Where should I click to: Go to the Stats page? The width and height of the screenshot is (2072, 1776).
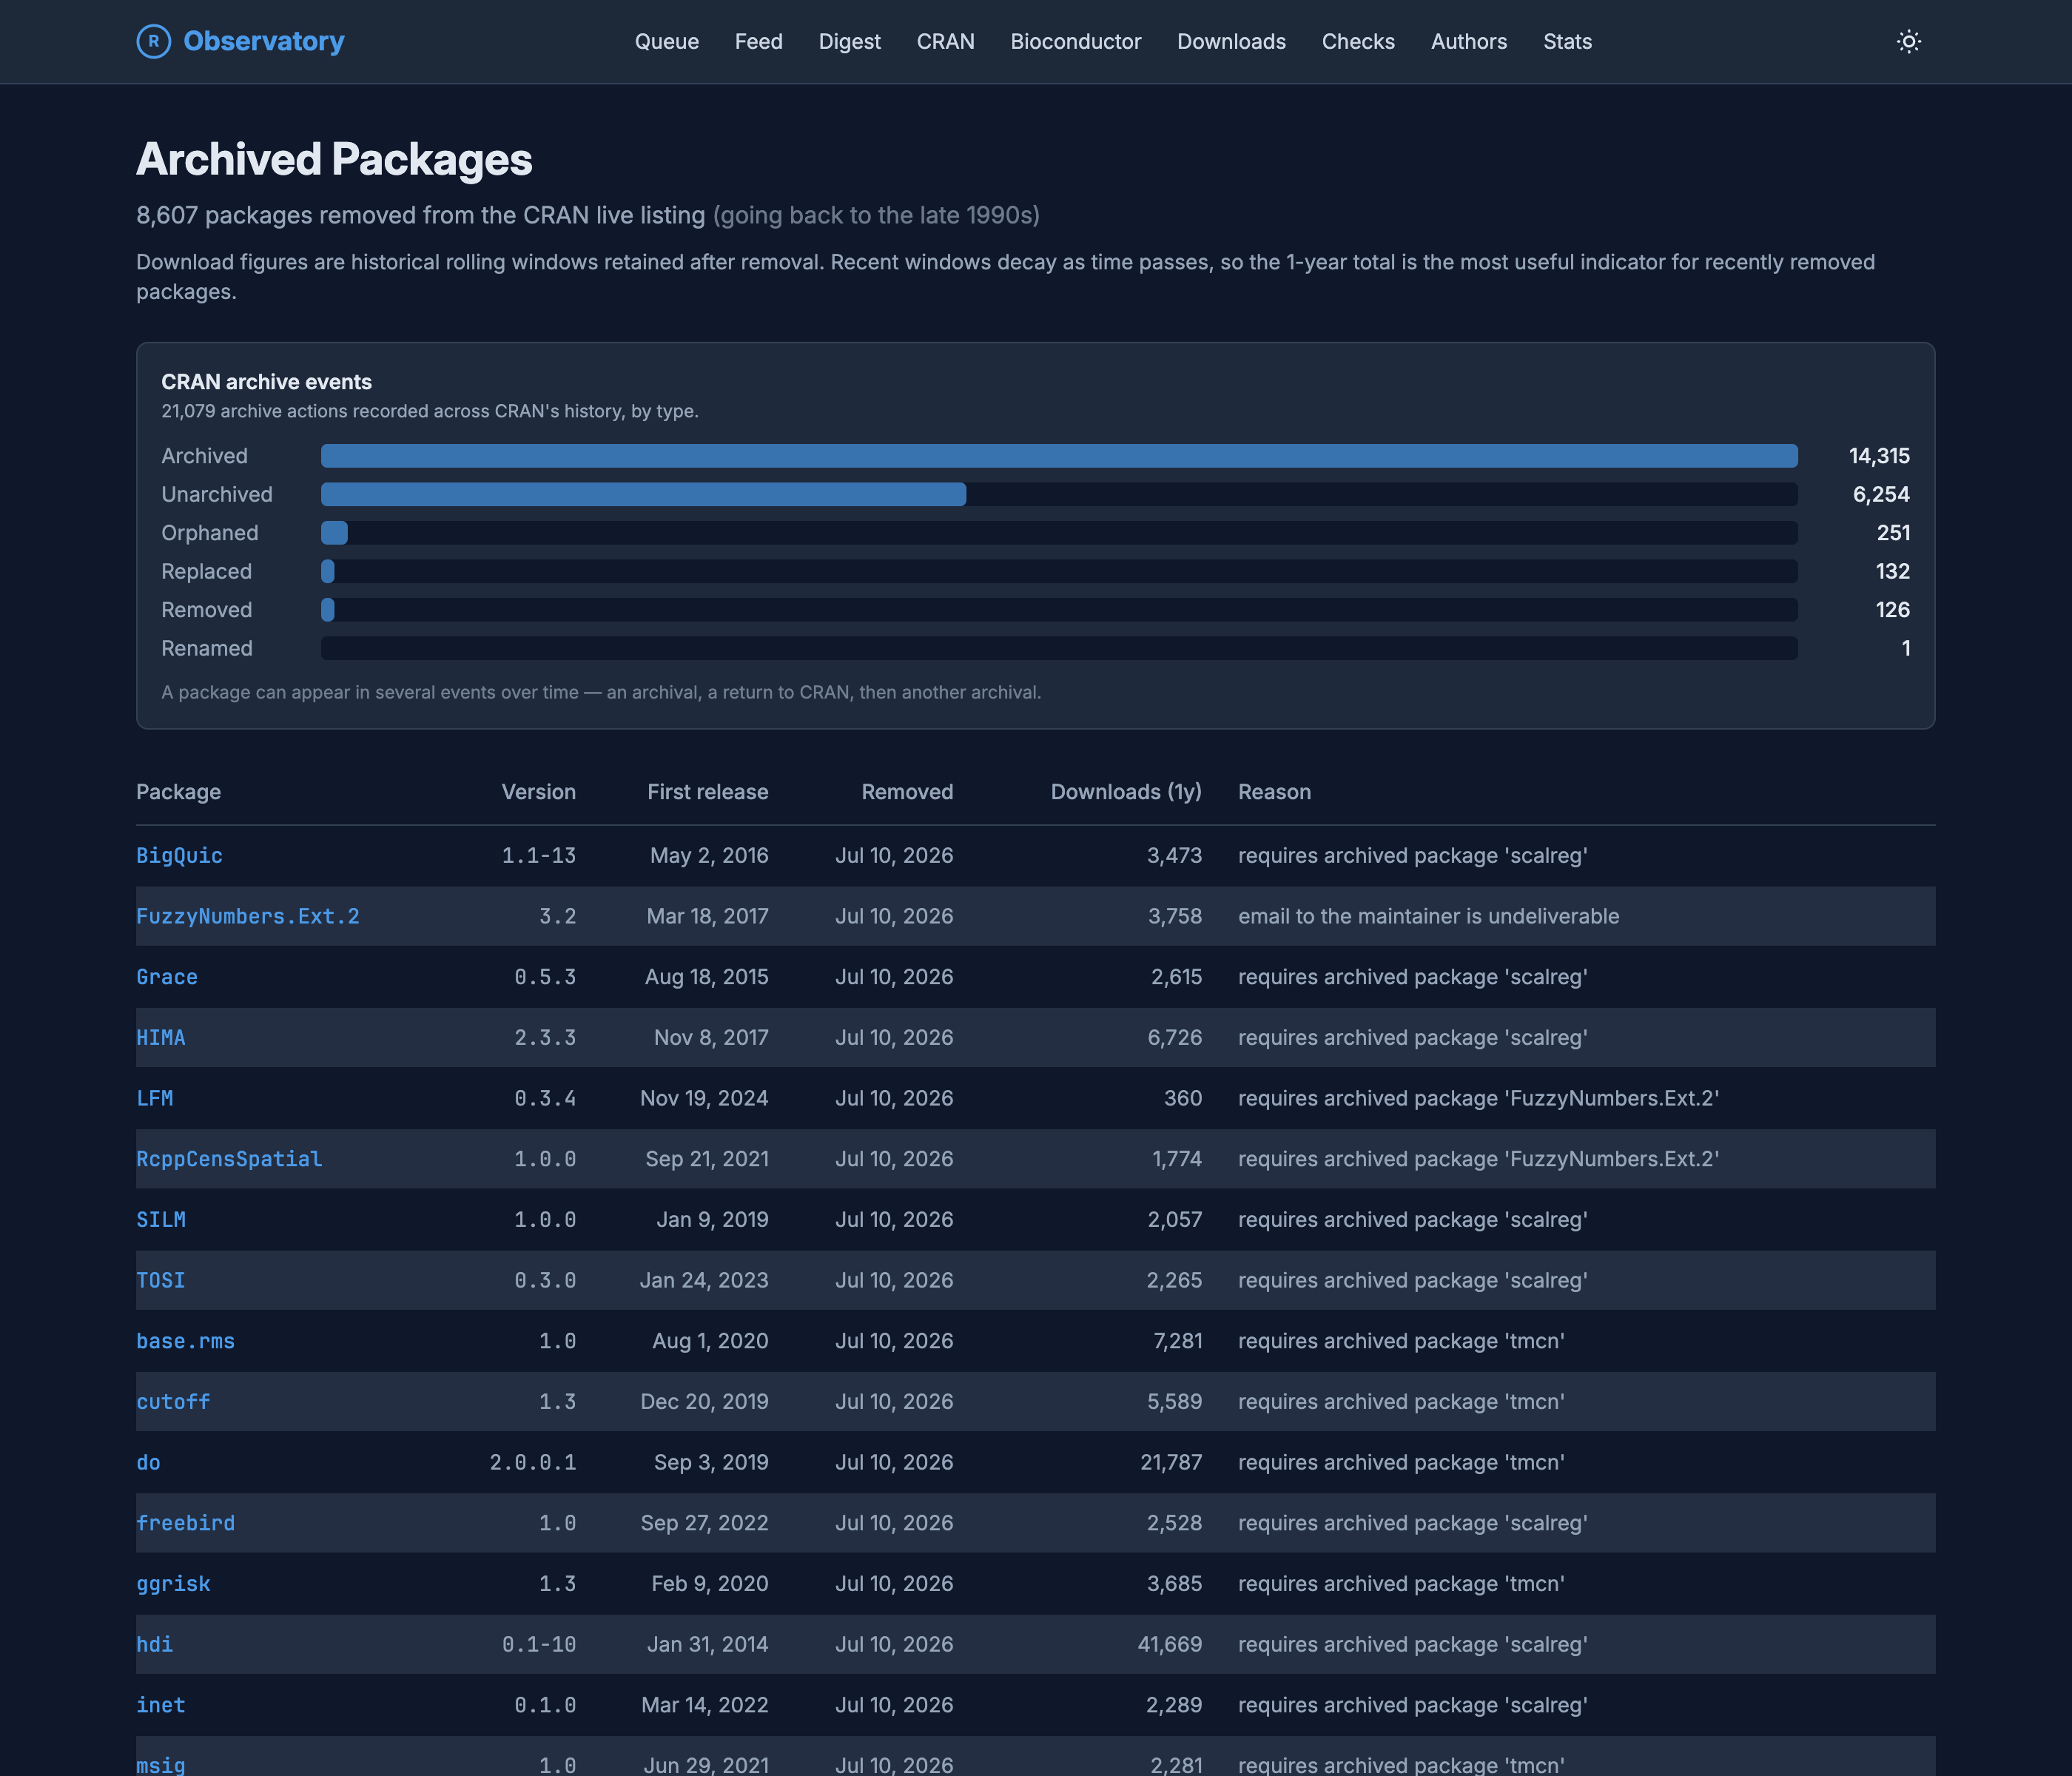click(x=1567, y=41)
